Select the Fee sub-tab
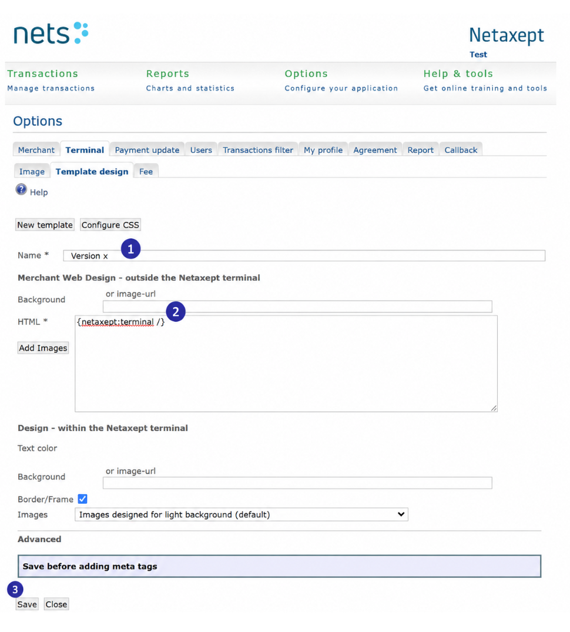The width and height of the screenshot is (570, 632). pyautogui.click(x=146, y=172)
